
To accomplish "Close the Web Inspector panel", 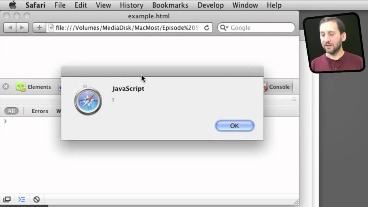I will pos(6,87).
